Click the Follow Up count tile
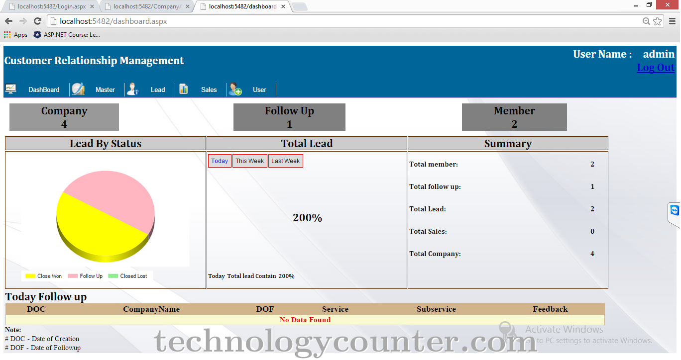The height and width of the screenshot is (360, 681). pyautogui.click(x=289, y=117)
